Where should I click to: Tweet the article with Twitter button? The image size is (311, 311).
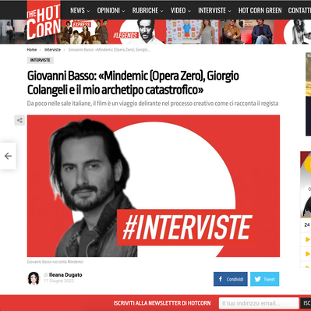click(x=265, y=279)
